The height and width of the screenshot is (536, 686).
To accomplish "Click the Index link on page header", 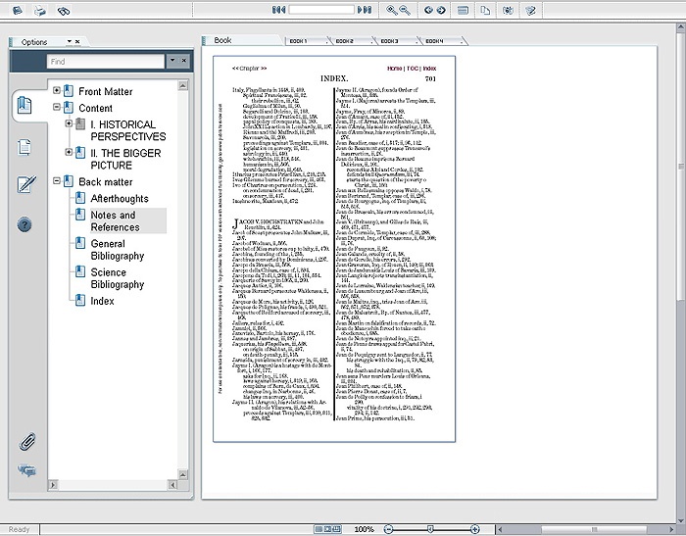I will click(x=429, y=69).
